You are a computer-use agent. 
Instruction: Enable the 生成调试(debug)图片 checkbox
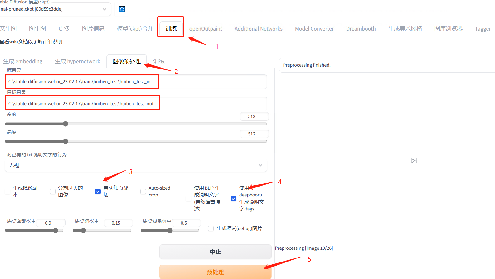pyautogui.click(x=211, y=229)
